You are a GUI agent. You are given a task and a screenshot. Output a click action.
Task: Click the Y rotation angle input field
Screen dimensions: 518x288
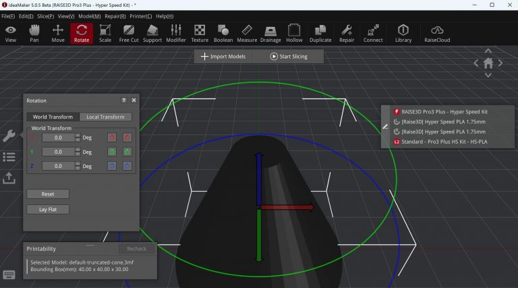pos(58,152)
